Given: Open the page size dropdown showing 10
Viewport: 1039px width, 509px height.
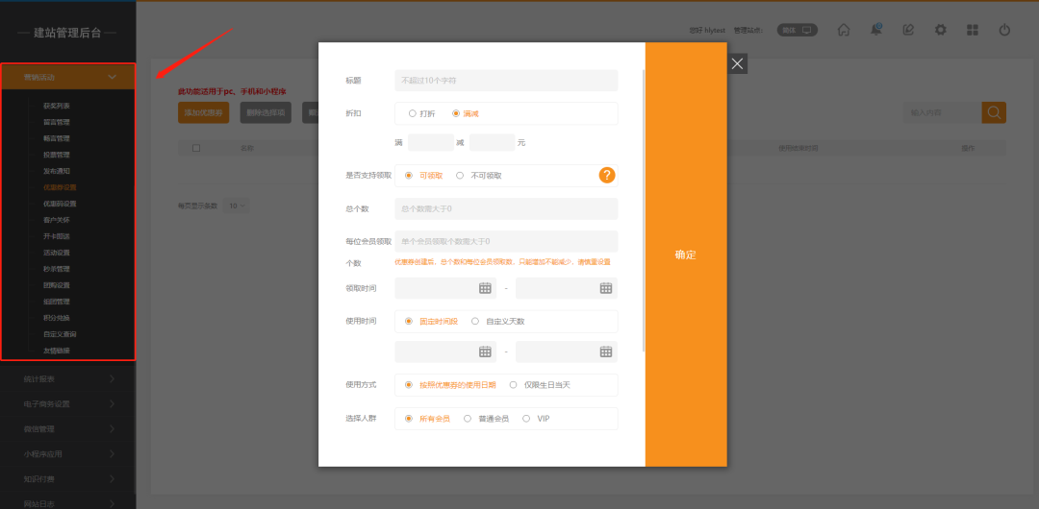Looking at the screenshot, I should click(236, 206).
